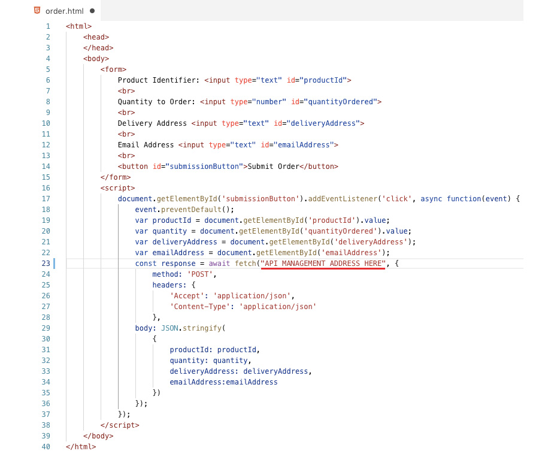The height and width of the screenshot is (457, 554).
Task: Click line number 23 in the gutter
Action: [46, 264]
